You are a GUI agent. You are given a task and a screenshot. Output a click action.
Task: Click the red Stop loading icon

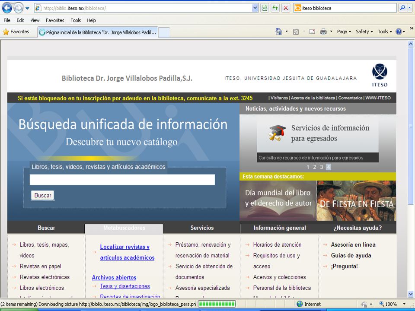coord(286,8)
